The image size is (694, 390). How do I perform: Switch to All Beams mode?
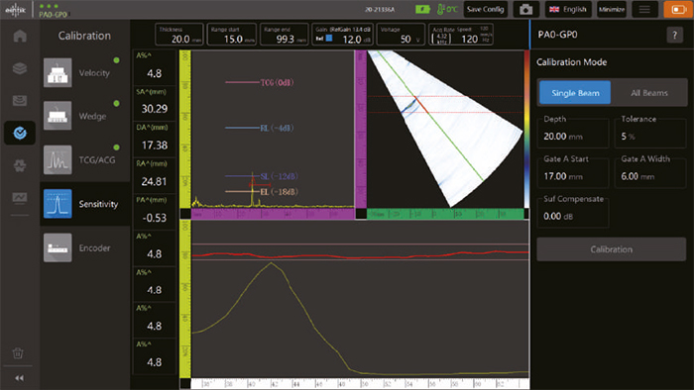point(648,93)
